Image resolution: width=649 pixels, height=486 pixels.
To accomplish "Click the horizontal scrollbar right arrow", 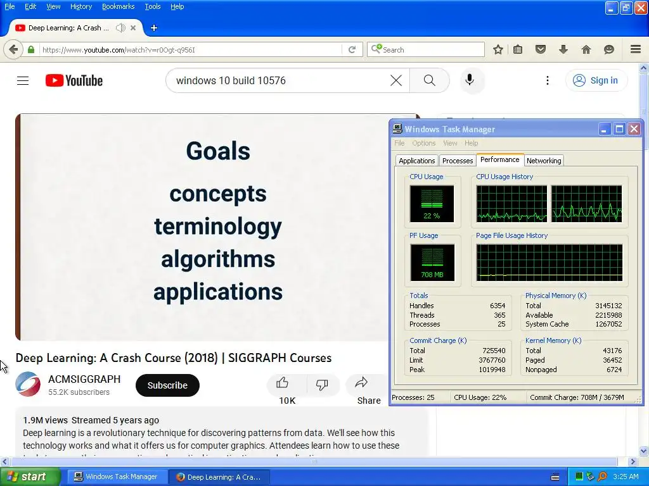I will (633, 461).
